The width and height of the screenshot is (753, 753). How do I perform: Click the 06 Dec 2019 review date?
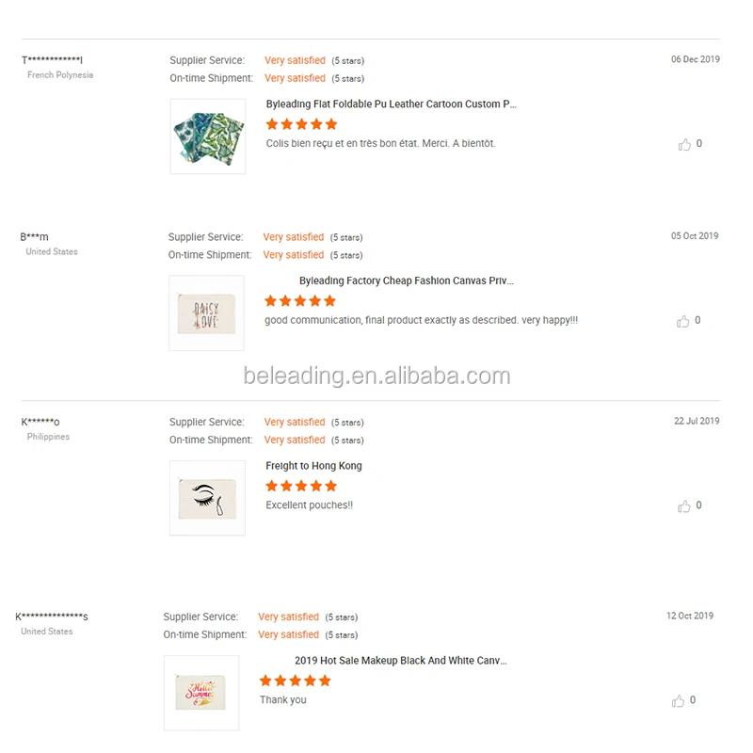click(x=695, y=59)
